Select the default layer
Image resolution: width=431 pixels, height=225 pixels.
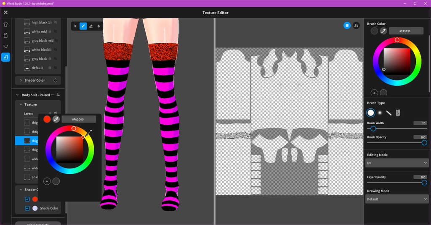(38, 68)
